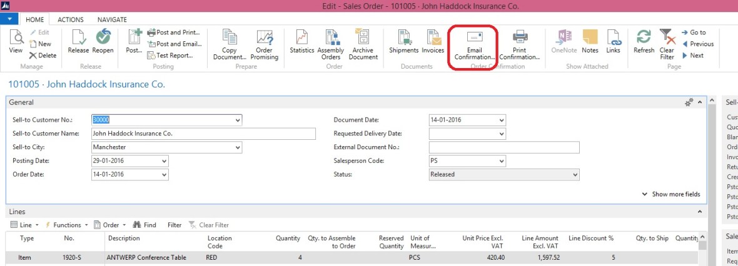Viewport: 738px width, 266px height.
Task: Archive Document for this order
Action: pos(363,45)
